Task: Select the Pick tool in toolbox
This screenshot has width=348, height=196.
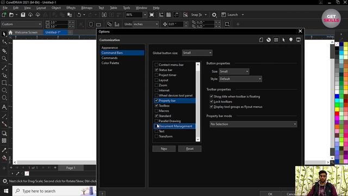Action: coord(4,34)
